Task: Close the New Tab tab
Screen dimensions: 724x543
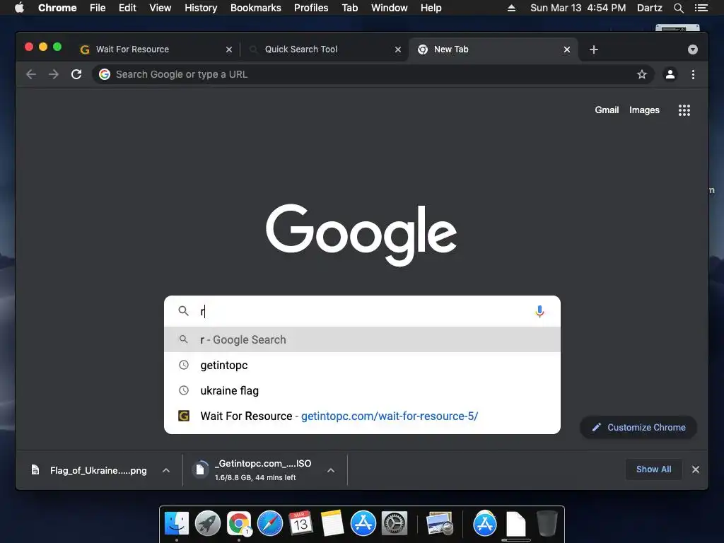Action: (x=567, y=49)
